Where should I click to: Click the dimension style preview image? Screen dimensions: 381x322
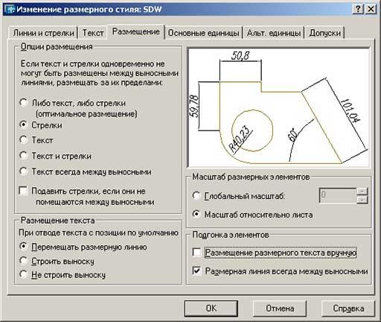pos(278,107)
